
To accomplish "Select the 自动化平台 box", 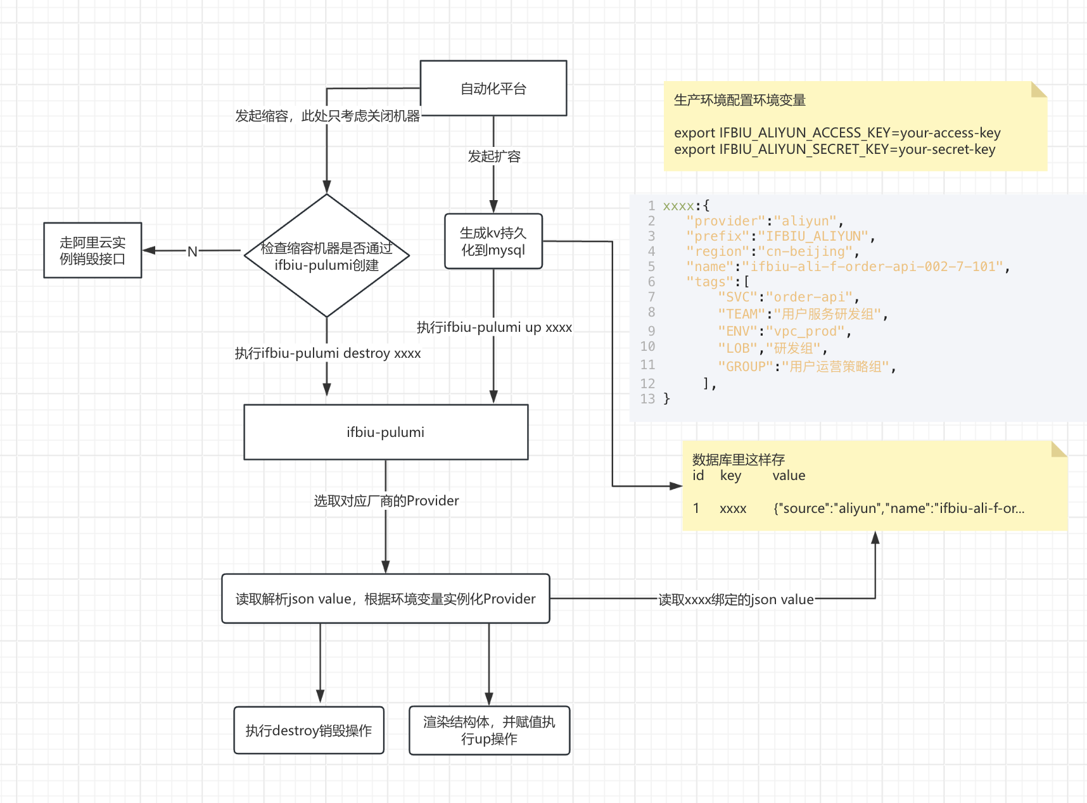I will click(493, 89).
